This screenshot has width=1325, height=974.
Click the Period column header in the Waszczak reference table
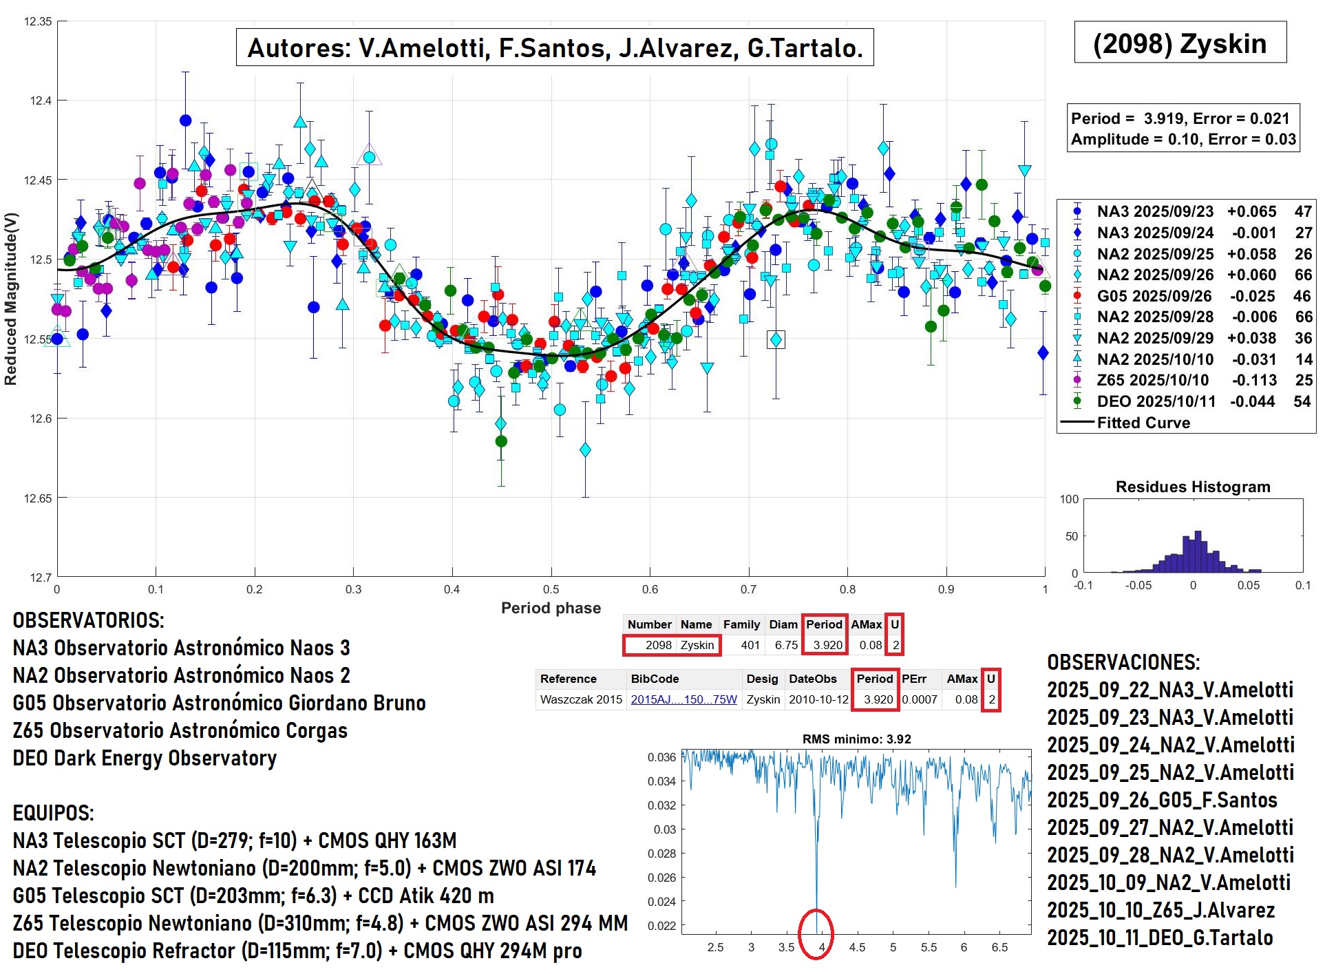point(874,679)
